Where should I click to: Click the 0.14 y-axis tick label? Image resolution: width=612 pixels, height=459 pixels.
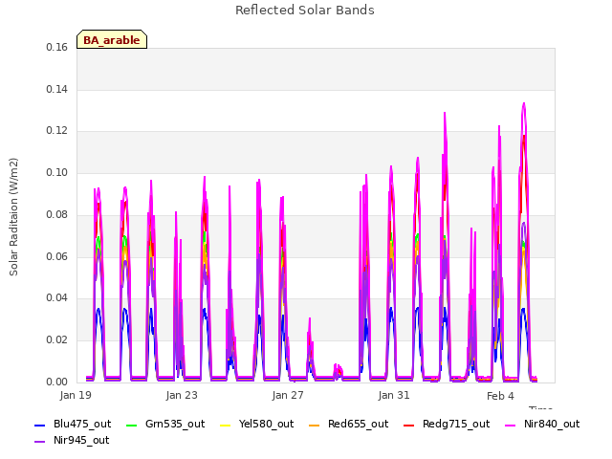pyautogui.click(x=57, y=89)
